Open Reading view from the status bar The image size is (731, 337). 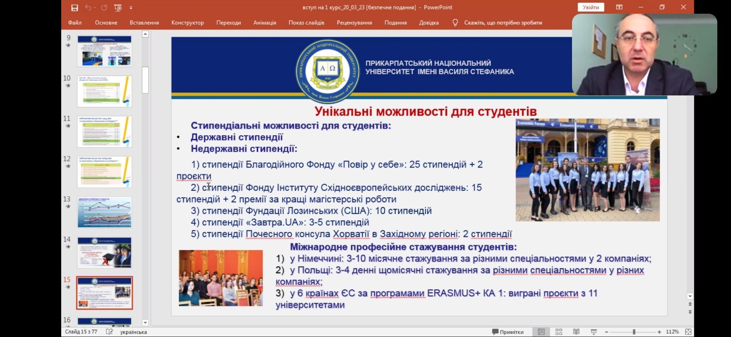click(576, 332)
